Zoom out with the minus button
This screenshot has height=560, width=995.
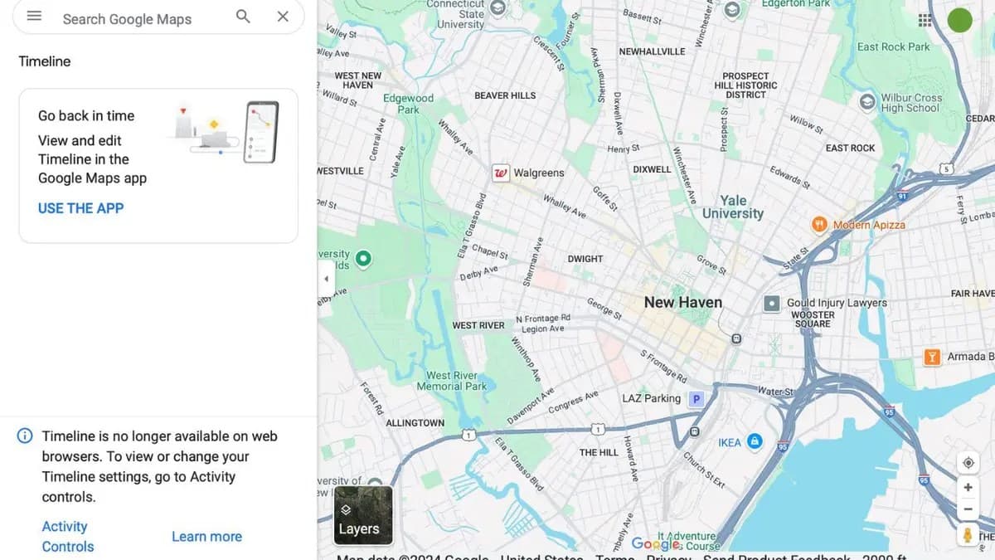coord(968,509)
